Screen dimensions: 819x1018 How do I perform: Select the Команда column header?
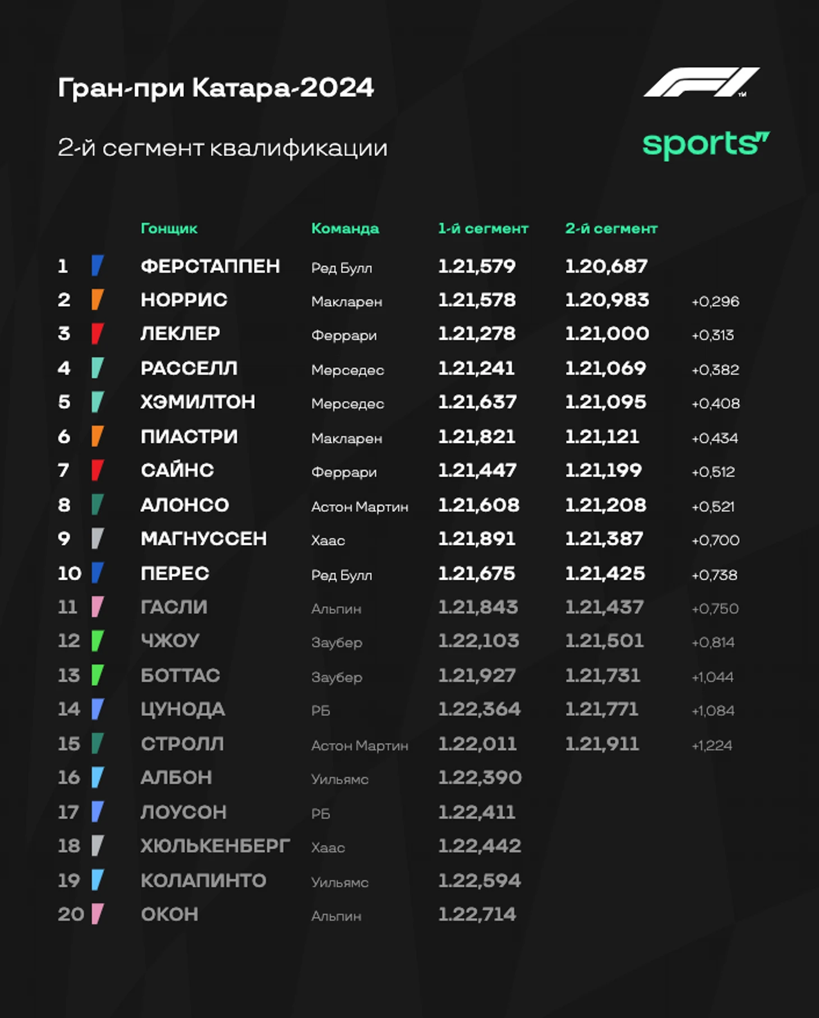(x=345, y=229)
